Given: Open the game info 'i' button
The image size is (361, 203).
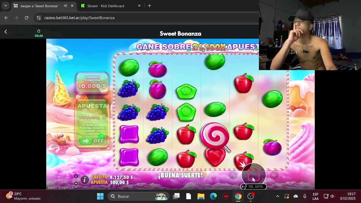Looking at the screenshot, I should point(84,180).
